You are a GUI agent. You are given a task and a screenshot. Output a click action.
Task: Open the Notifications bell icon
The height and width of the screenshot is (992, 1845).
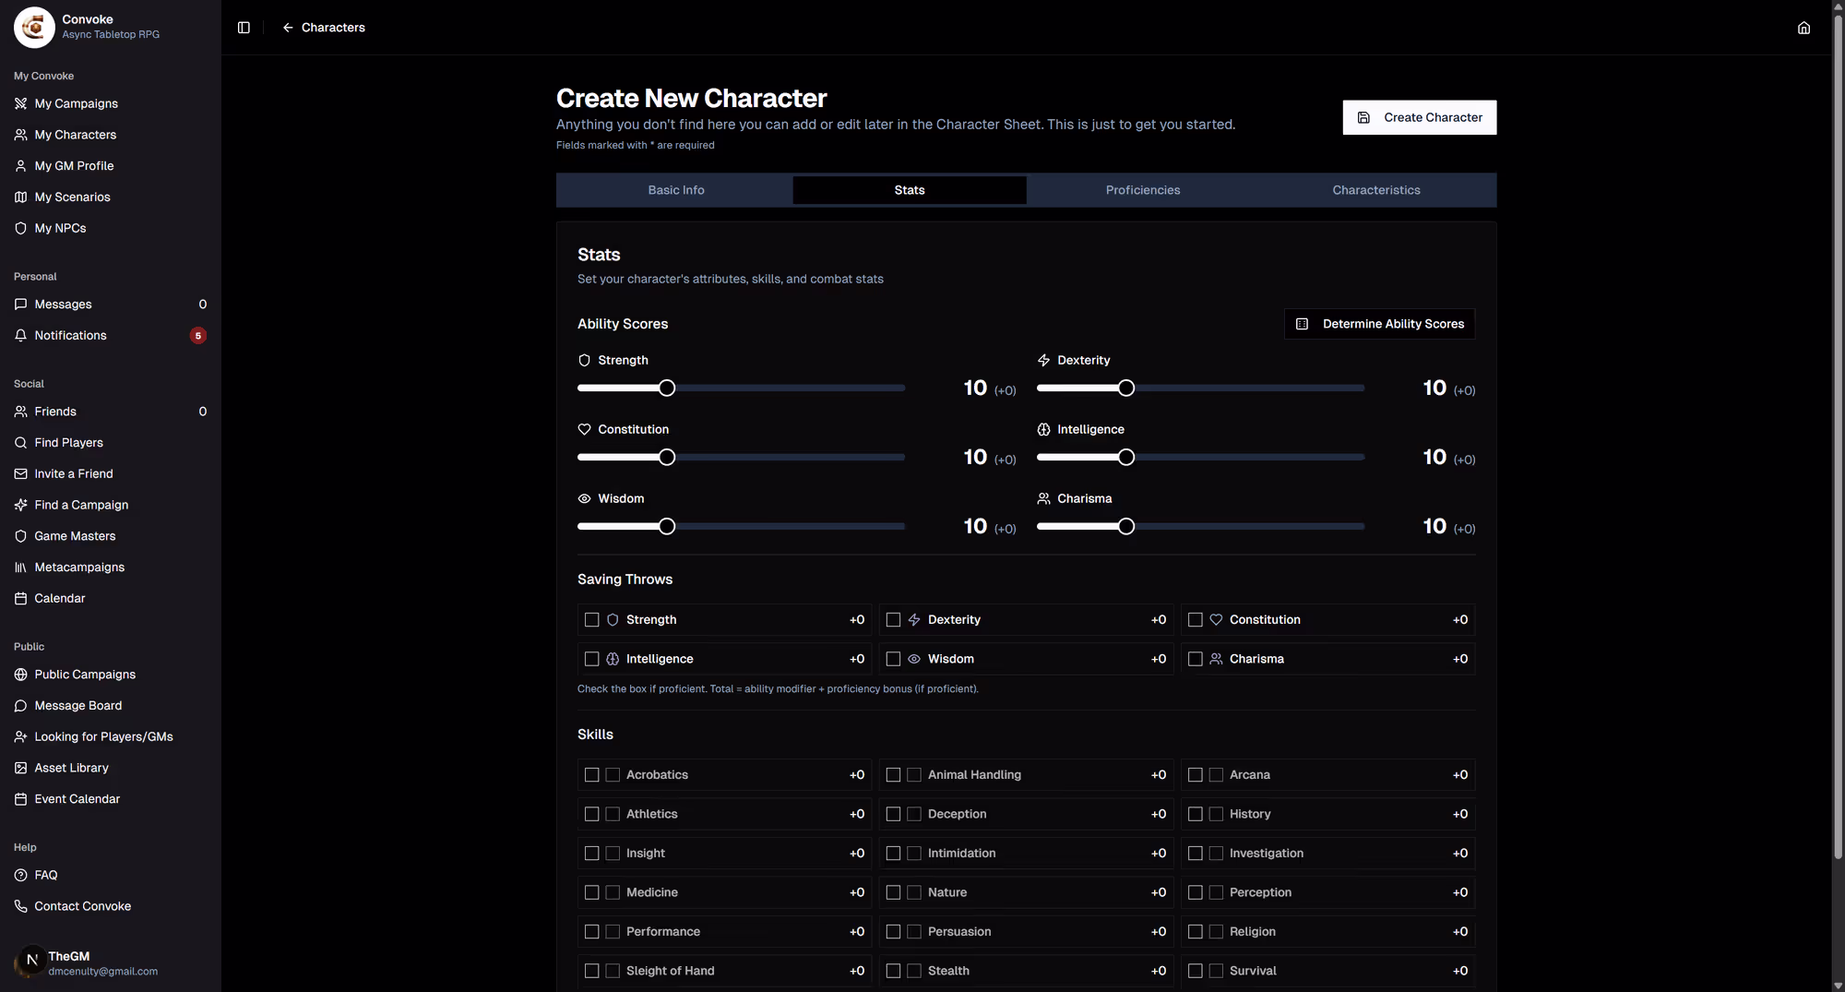pos(20,335)
